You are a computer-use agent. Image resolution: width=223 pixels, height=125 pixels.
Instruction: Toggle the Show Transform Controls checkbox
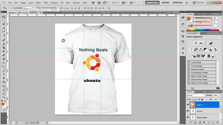(x=36, y=8)
